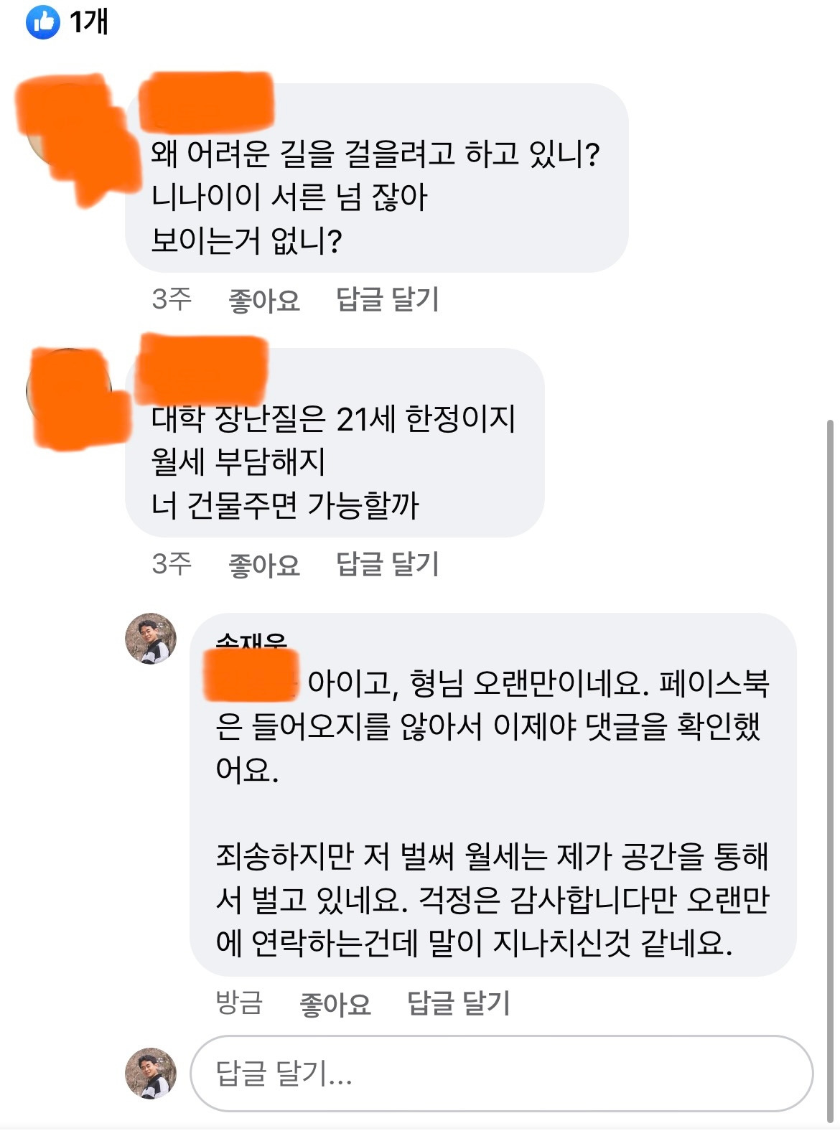This screenshot has height=1136, width=840.
Task: Click the 방금 timestamp on the reply
Action: (x=240, y=1003)
